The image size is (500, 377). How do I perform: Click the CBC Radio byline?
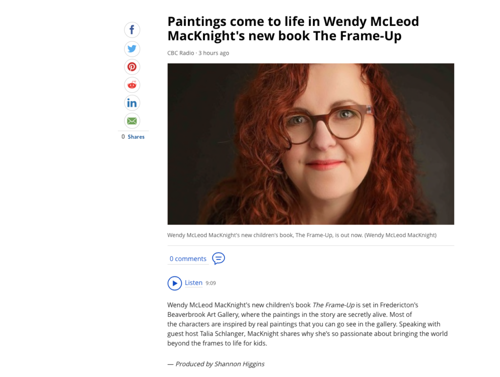[x=181, y=53]
